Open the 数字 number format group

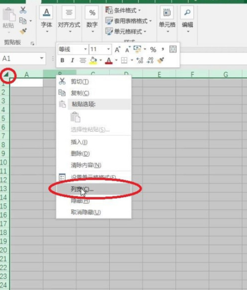coord(92,20)
